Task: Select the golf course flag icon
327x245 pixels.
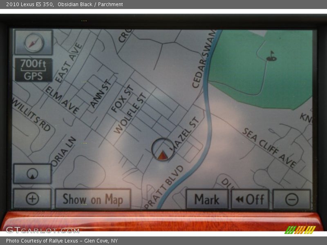Action: tap(271, 56)
